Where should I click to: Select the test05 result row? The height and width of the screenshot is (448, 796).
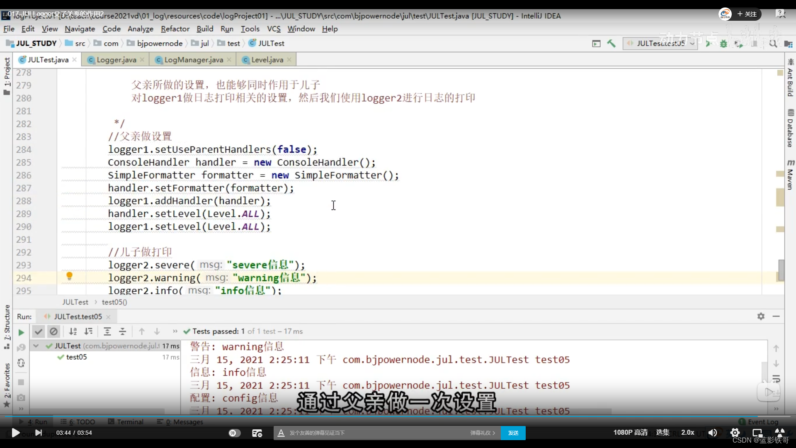tap(105, 357)
